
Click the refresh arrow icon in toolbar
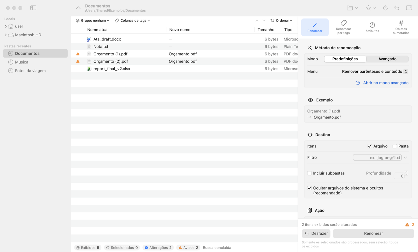point(385,8)
